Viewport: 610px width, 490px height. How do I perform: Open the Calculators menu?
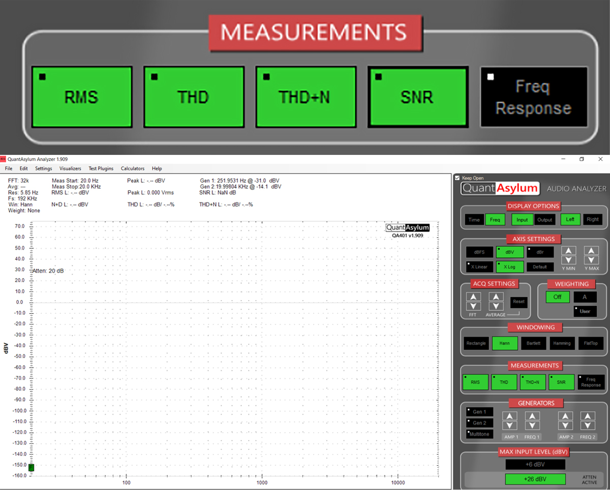[x=133, y=169]
